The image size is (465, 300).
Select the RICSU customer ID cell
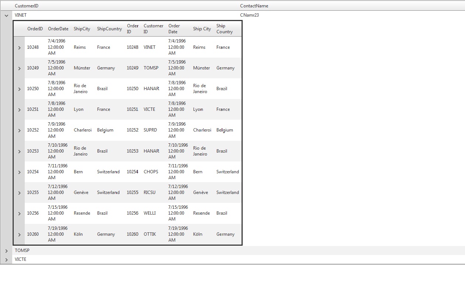(150, 192)
